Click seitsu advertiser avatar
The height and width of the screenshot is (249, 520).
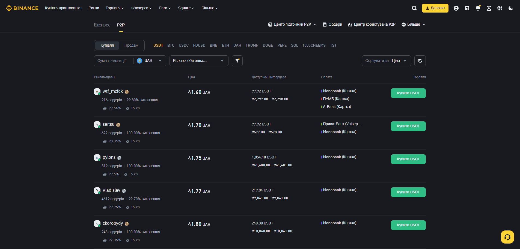[x=97, y=125]
